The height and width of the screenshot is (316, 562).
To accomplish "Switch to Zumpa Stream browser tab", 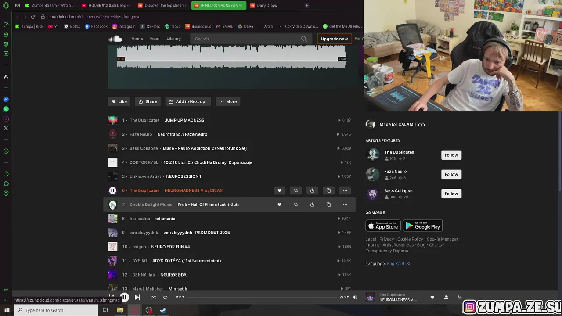I will click(50, 5).
